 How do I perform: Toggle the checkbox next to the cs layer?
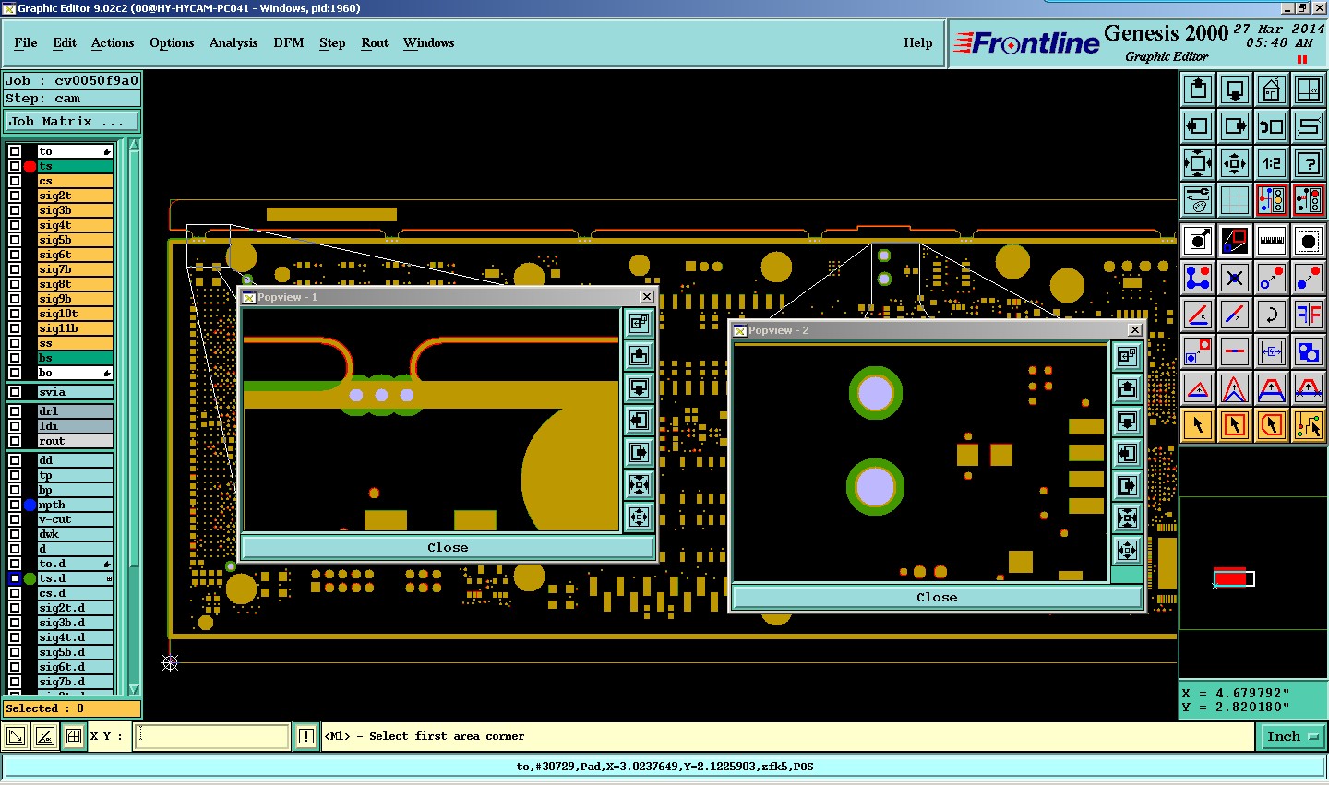[x=15, y=181]
